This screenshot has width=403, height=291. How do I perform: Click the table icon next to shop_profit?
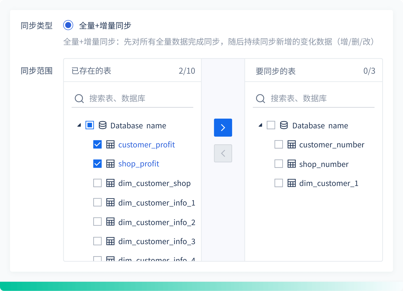[x=111, y=164]
